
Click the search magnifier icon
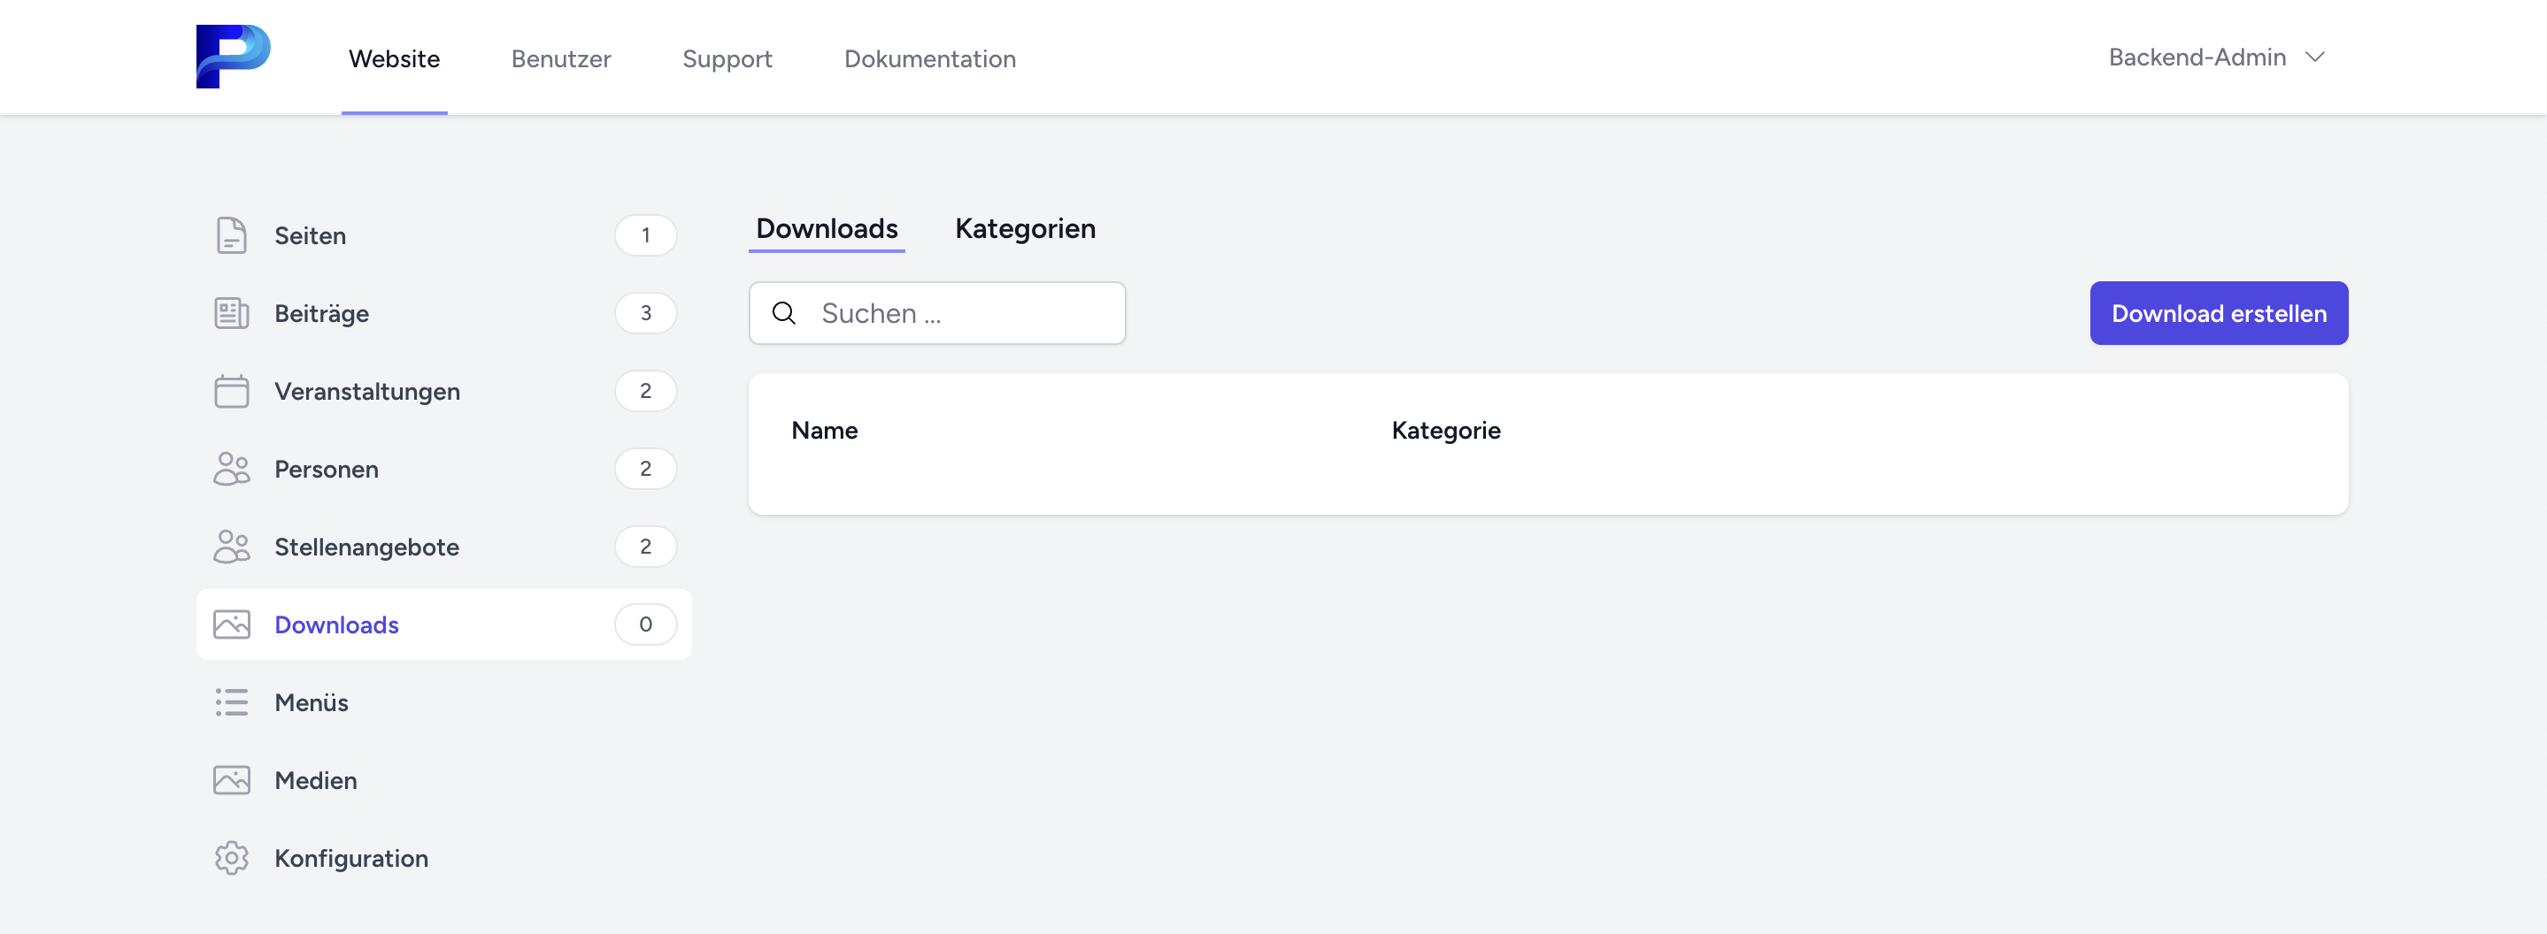784,313
